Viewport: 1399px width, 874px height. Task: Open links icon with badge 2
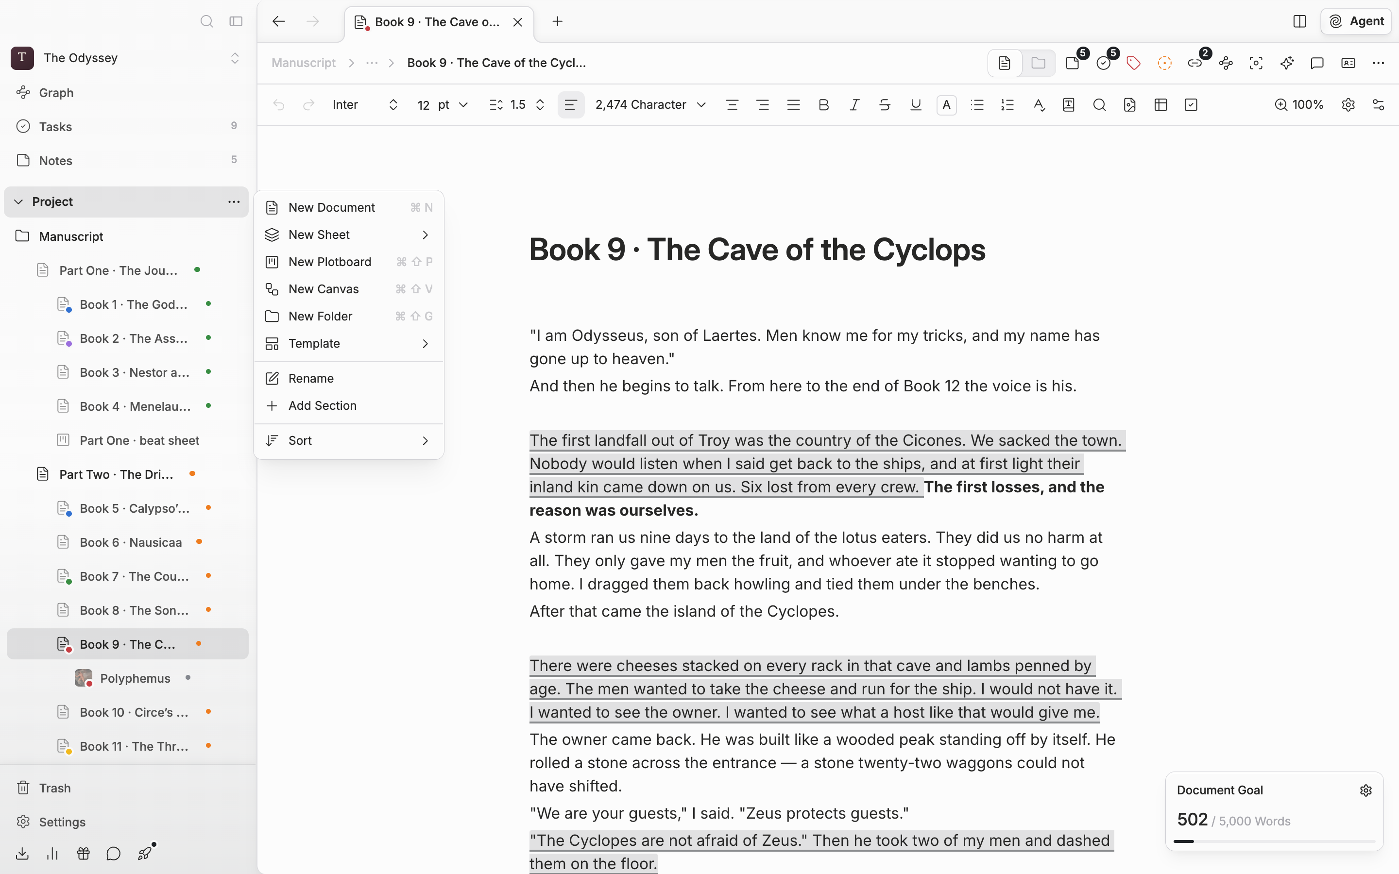(x=1195, y=63)
